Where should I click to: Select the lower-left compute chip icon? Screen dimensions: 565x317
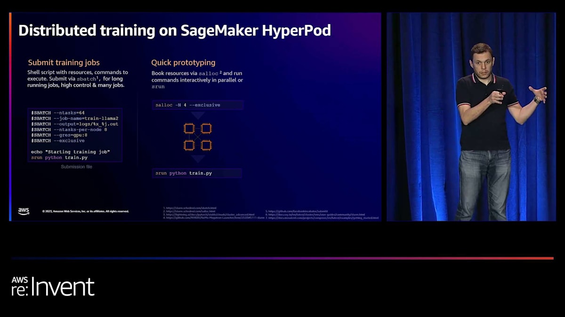[x=189, y=145]
